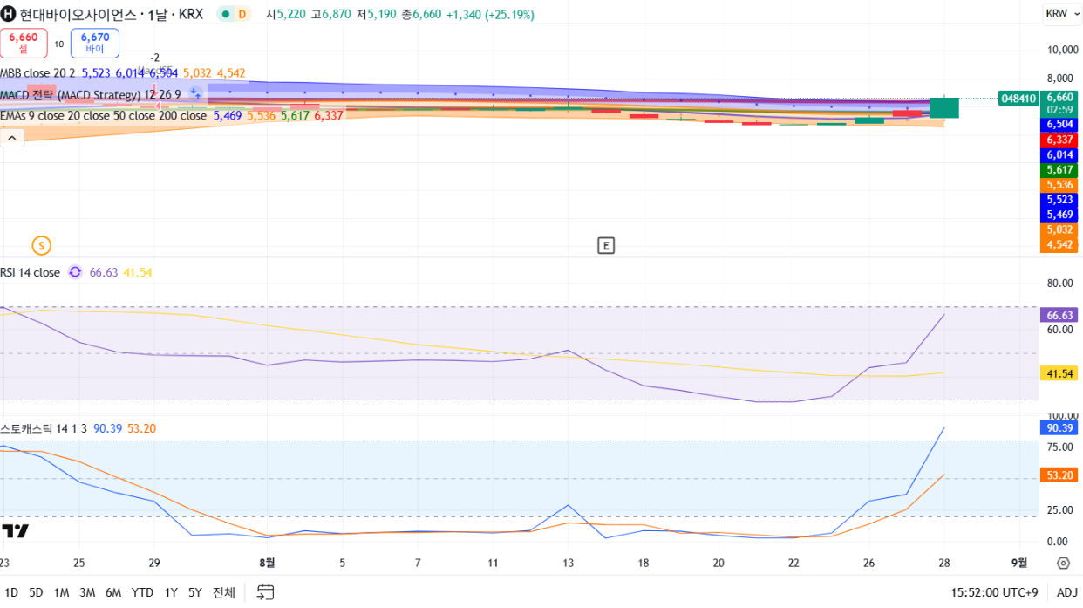Select the MBB close 20 2 legend
The image size is (1083, 608).
click(x=38, y=73)
